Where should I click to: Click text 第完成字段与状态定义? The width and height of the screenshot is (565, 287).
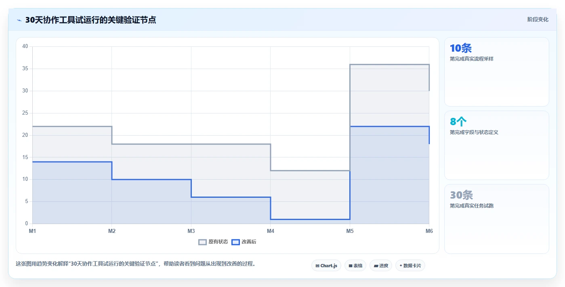click(474, 132)
